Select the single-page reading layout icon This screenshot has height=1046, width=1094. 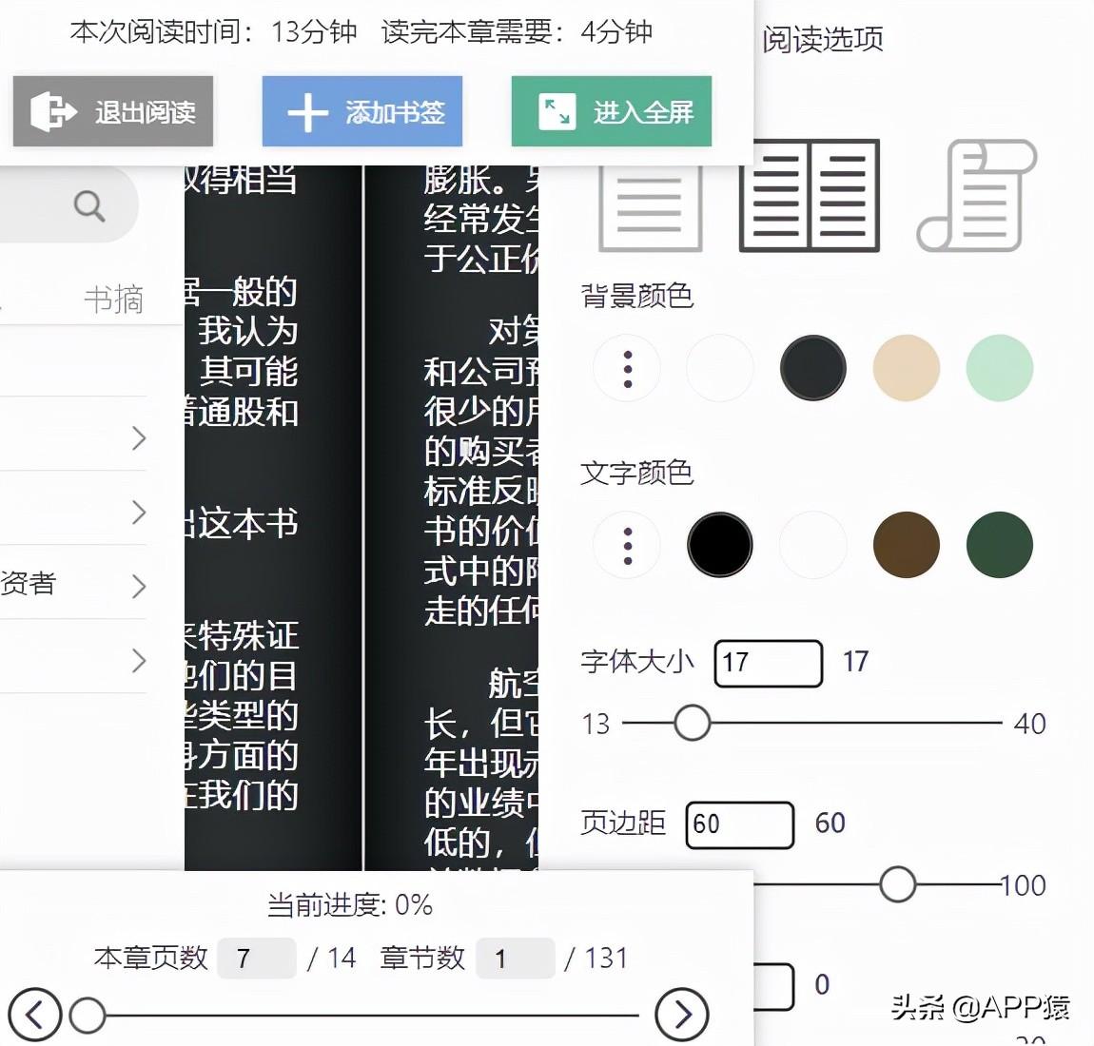pos(650,199)
